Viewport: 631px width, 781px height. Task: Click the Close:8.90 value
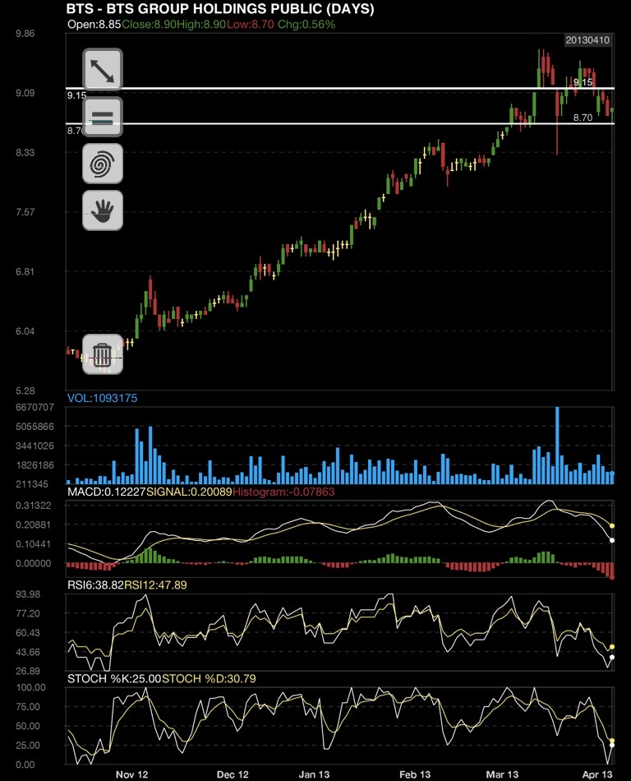[x=148, y=25]
